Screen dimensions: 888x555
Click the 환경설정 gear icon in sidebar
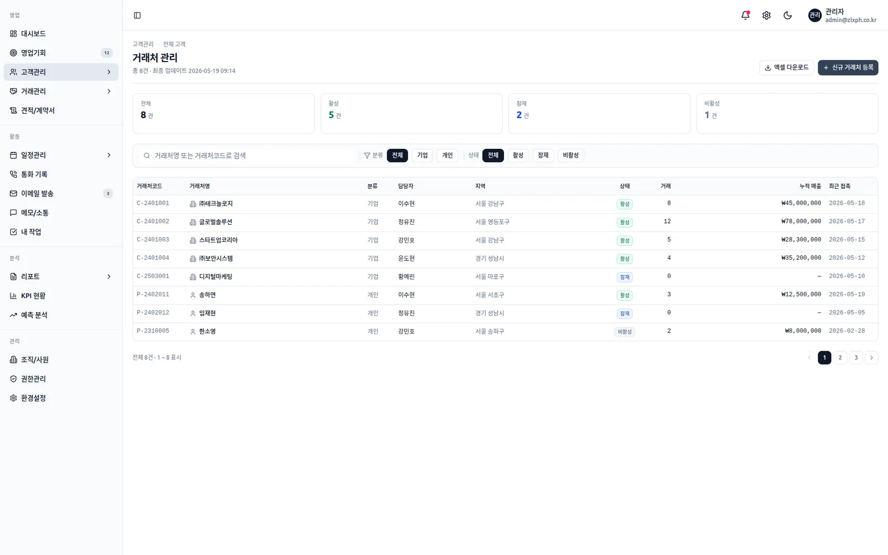tap(13, 398)
